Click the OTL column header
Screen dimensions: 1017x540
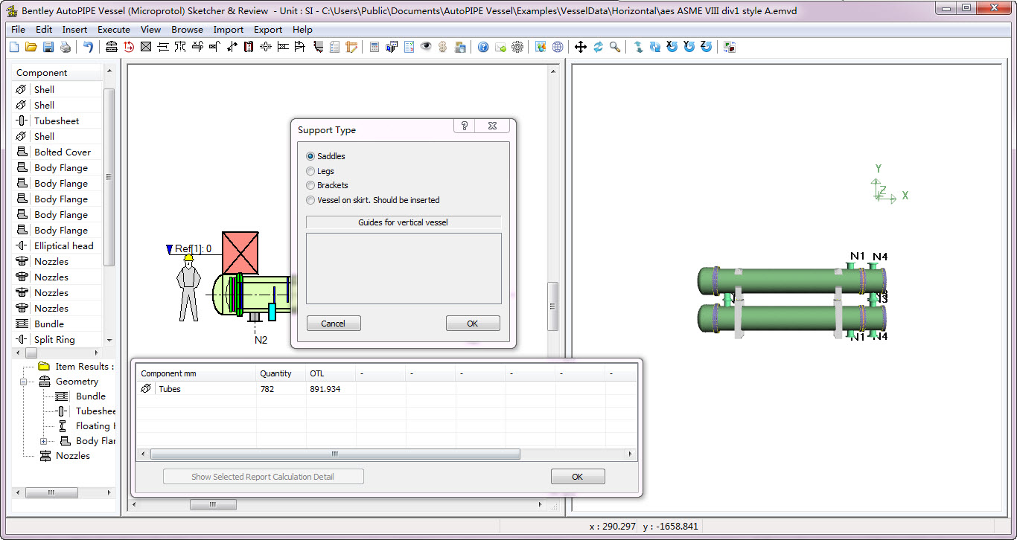[331, 373]
